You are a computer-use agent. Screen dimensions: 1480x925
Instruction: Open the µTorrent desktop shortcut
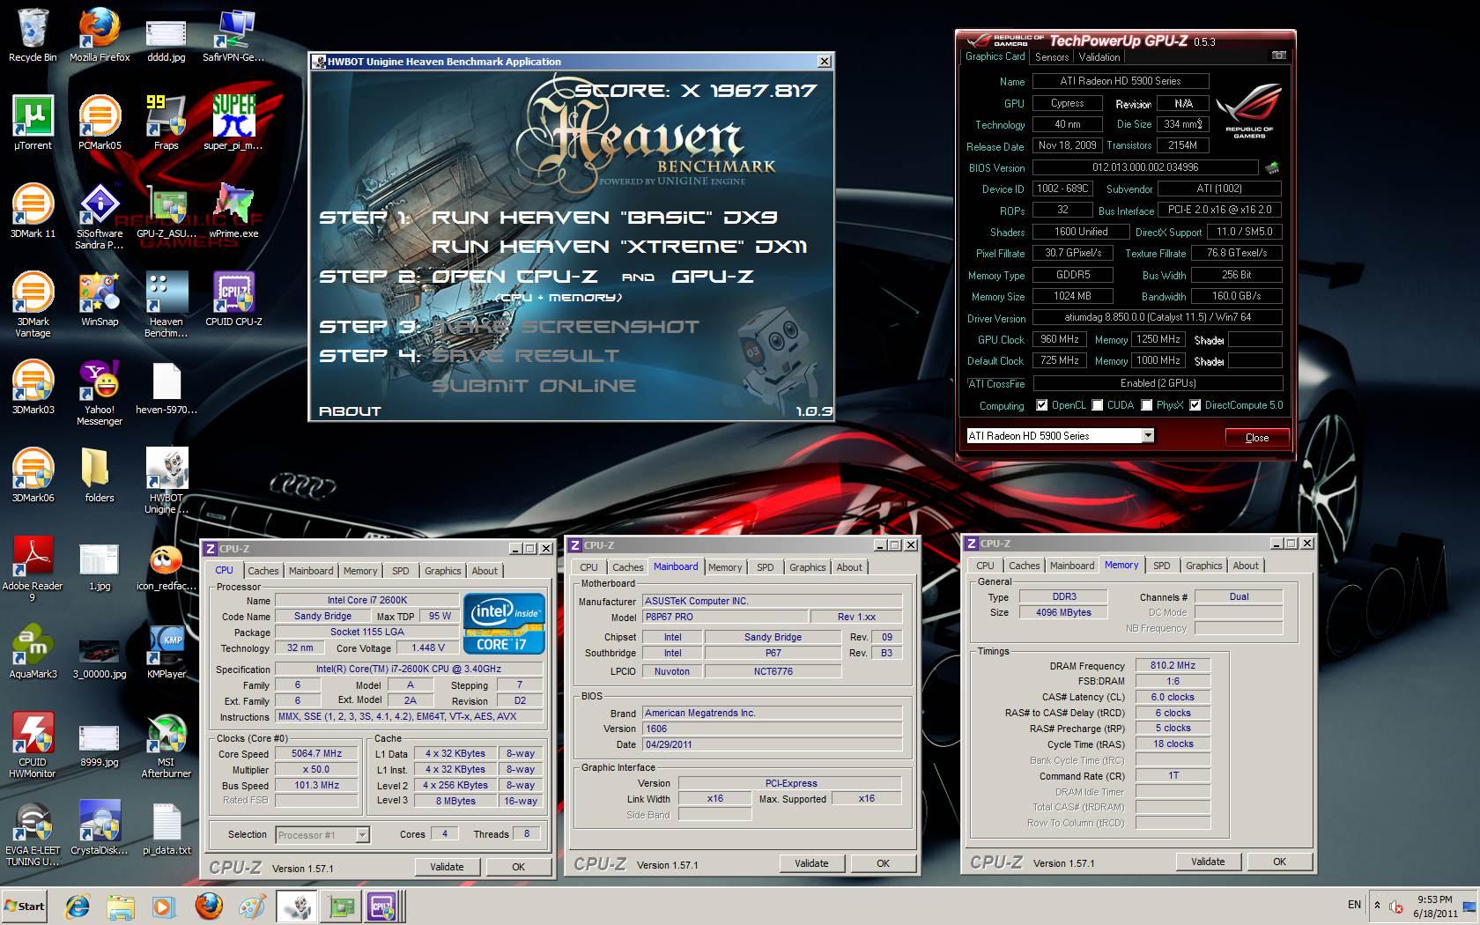[x=33, y=123]
